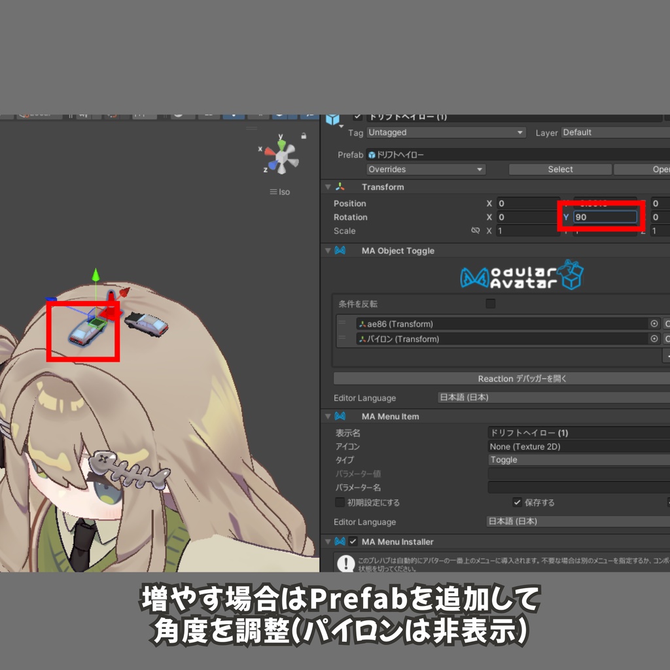This screenshot has width=670, height=670.
Task: Click the MA Menu Item header title
Action: pyautogui.click(x=390, y=417)
